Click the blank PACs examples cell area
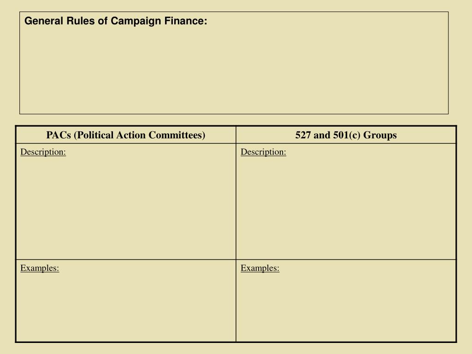This screenshot has height=354, width=472. (x=126, y=306)
